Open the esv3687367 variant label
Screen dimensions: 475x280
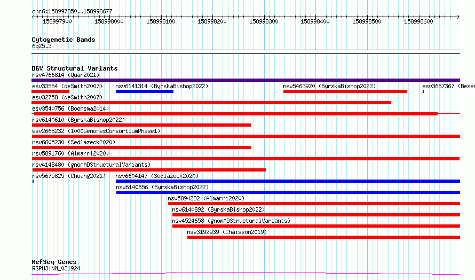pos(448,86)
